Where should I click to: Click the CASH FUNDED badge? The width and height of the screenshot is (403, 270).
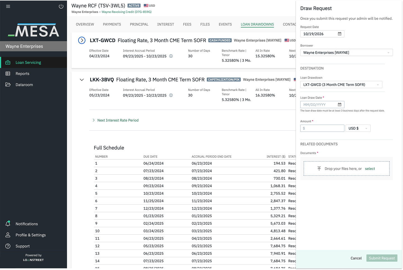[220, 41]
